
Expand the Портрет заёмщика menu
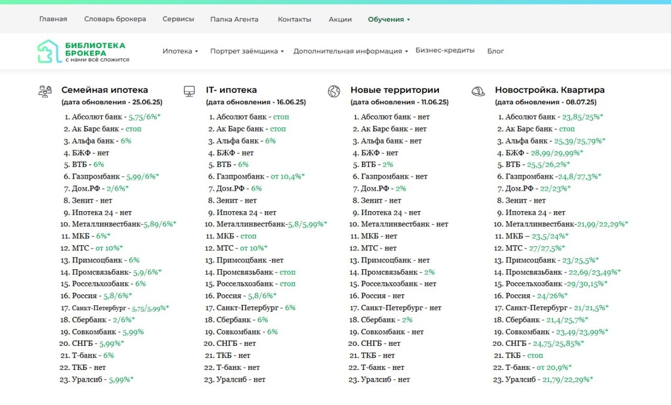click(247, 51)
